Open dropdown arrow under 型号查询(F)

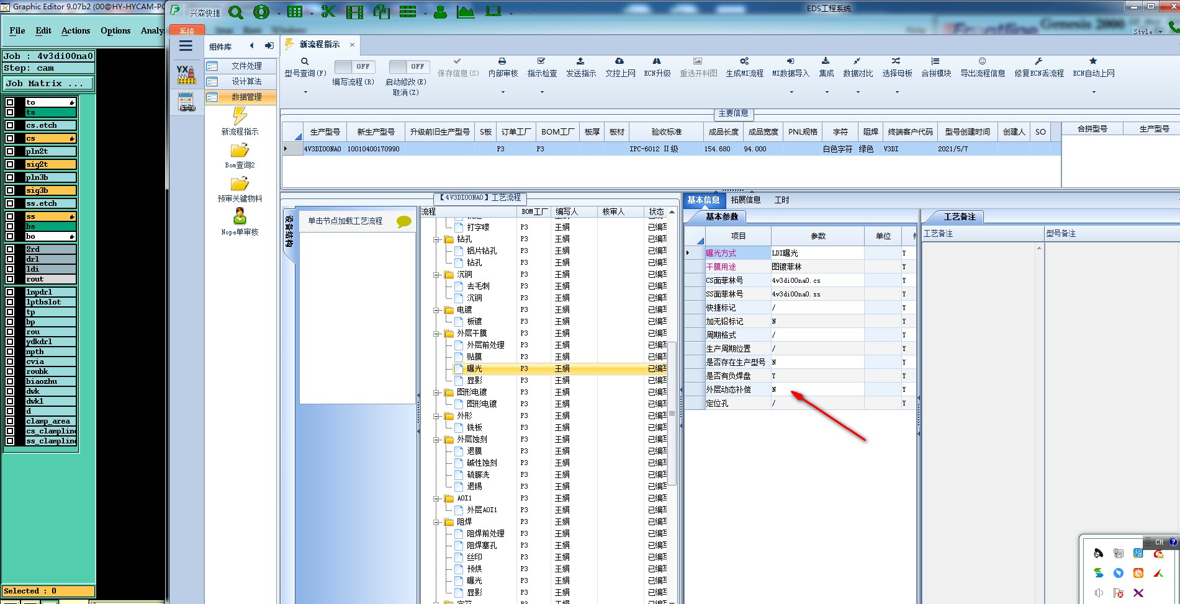305,92
